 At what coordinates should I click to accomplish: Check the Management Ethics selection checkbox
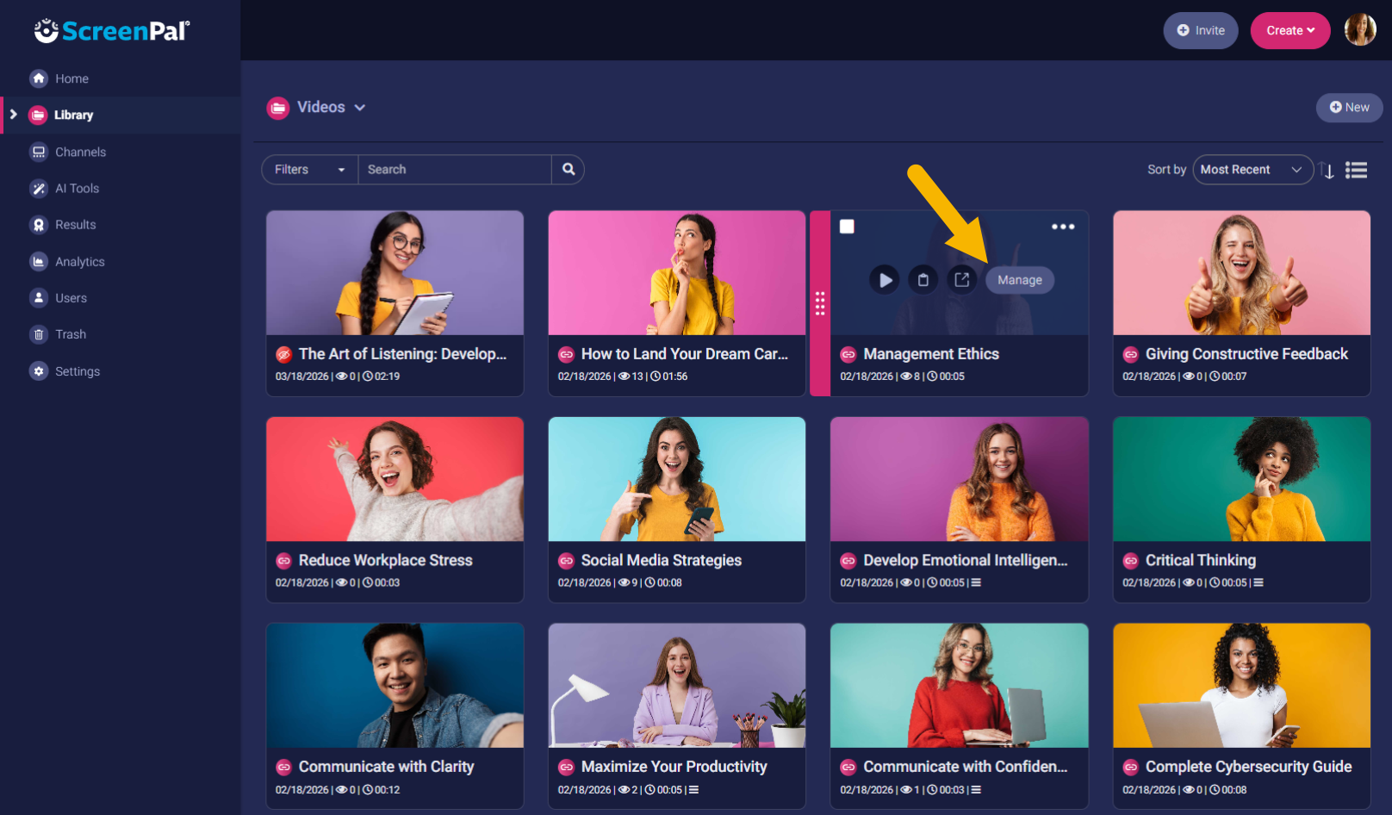tap(847, 226)
